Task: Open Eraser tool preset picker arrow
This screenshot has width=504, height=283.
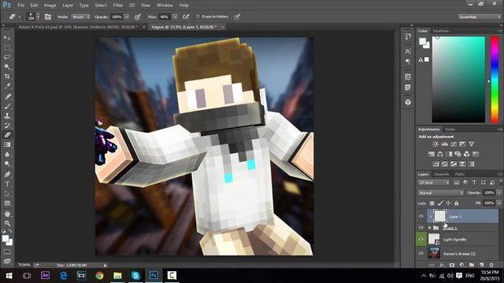Action: pyautogui.click(x=20, y=17)
